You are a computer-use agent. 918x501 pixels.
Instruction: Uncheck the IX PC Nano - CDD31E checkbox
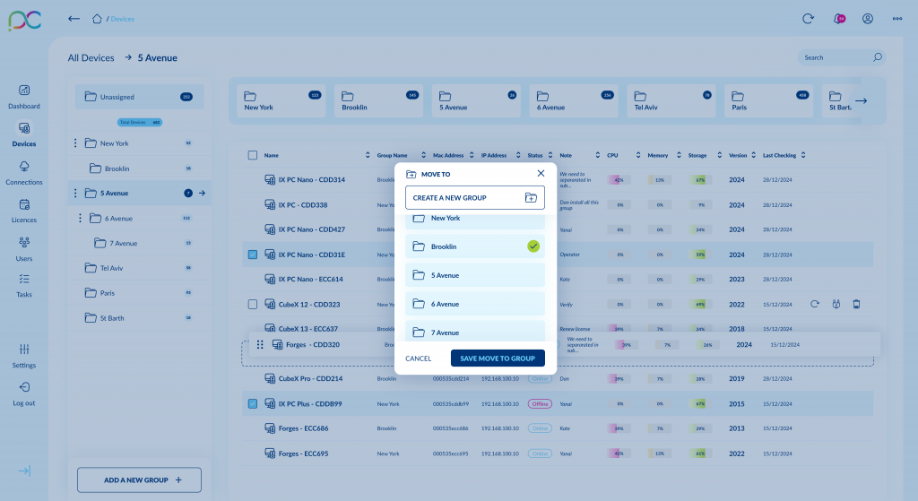pos(252,255)
